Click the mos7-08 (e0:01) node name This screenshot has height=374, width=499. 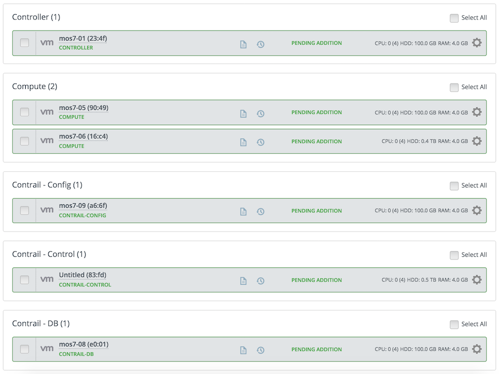coord(84,345)
